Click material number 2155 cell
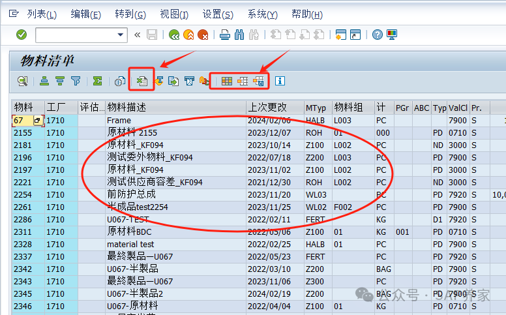 (x=28, y=133)
